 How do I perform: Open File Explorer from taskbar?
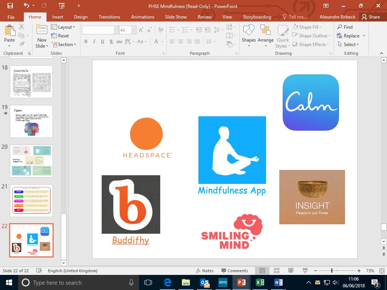coord(186,282)
